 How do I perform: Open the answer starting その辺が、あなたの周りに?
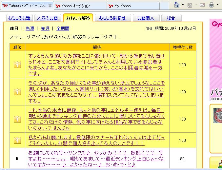[x=97, y=92]
